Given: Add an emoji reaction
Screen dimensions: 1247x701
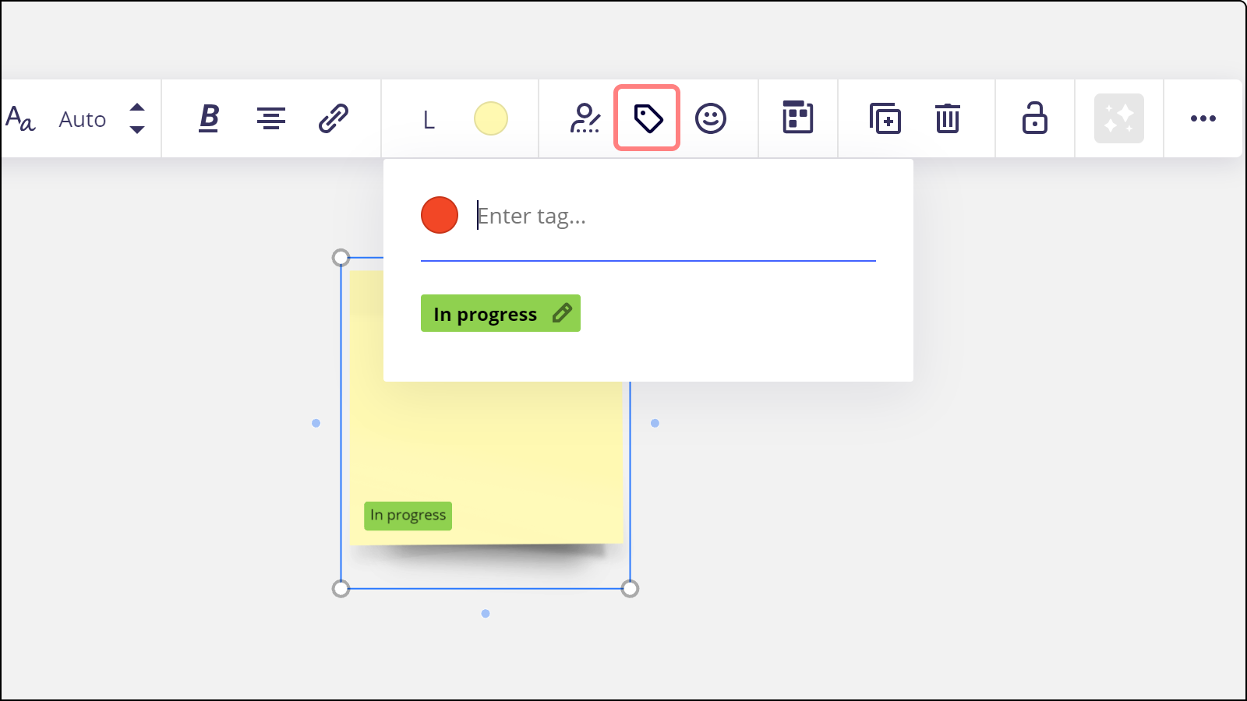Looking at the screenshot, I should click(711, 118).
